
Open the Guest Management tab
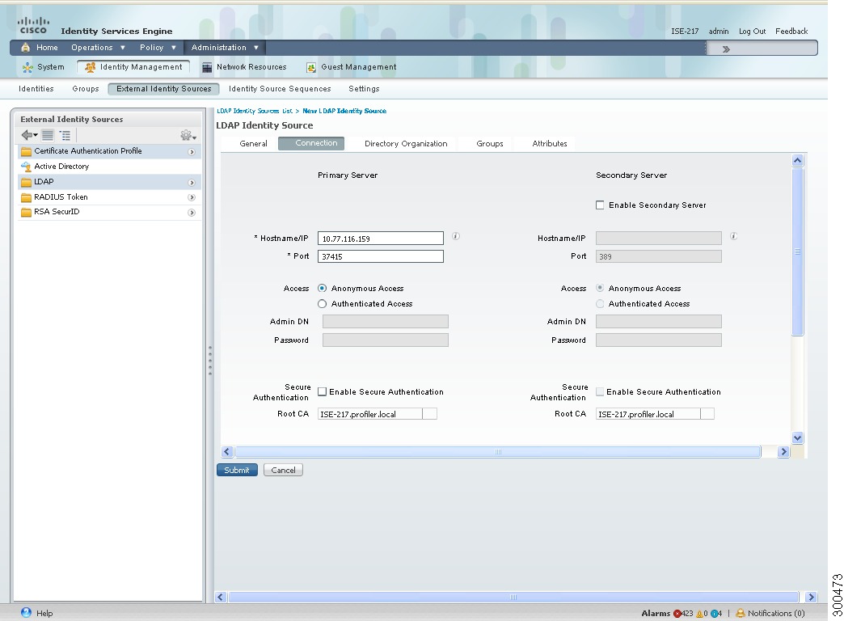point(352,67)
